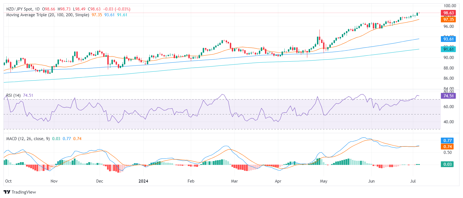Image resolution: width=463 pixels, height=198 pixels.
Task: Click the teal 91.61 moving average price tag
Action: tap(448, 49)
